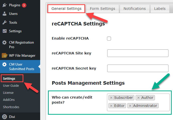The height and width of the screenshot is (120, 173).
Task: Click the Users person icon
Action: (5, 14)
